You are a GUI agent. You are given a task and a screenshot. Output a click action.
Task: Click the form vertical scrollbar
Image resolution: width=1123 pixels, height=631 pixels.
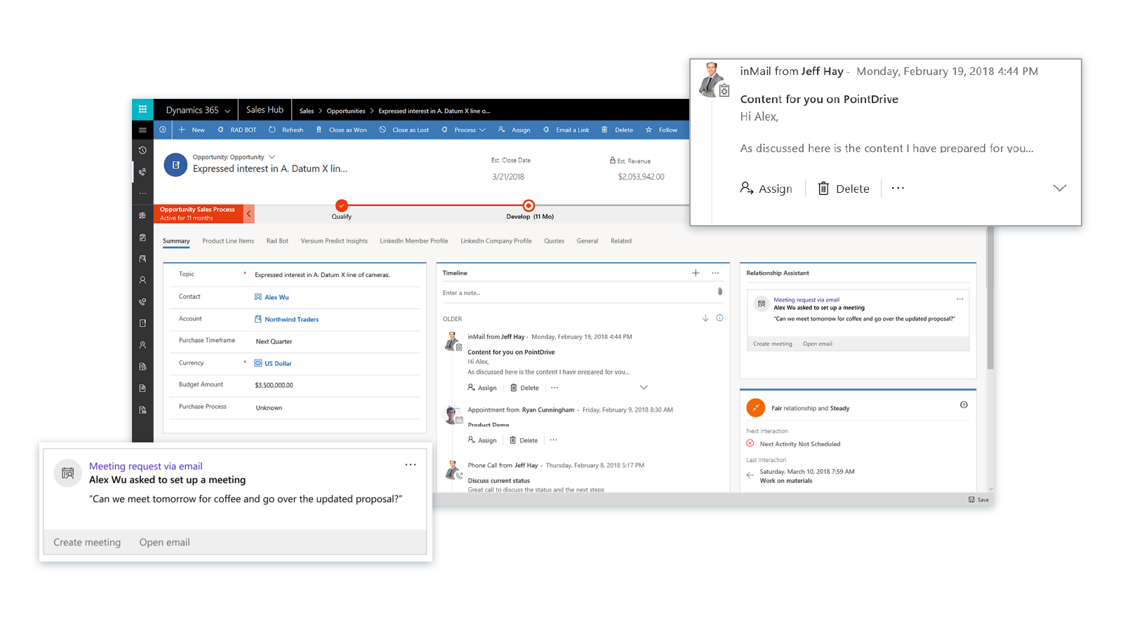click(990, 298)
